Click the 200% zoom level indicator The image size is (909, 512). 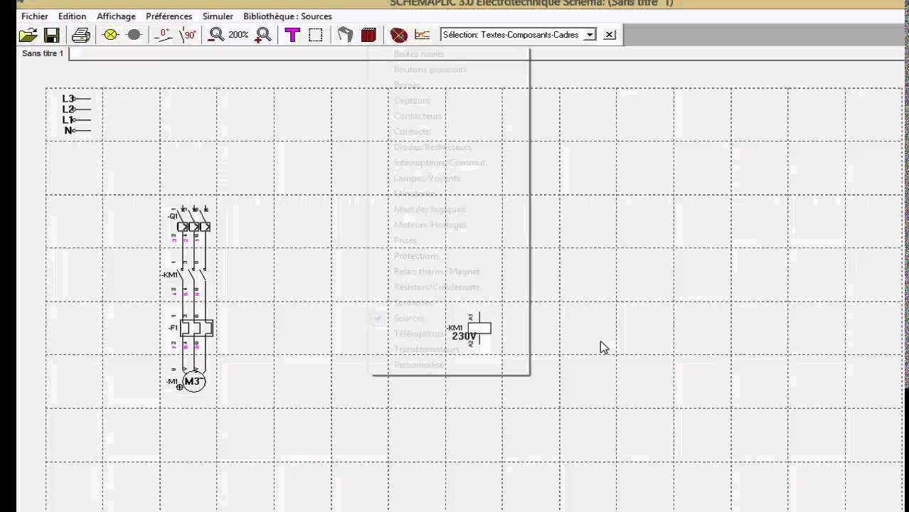click(238, 35)
